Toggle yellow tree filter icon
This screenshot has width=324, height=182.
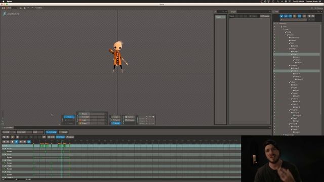pyautogui.click(x=295, y=16)
